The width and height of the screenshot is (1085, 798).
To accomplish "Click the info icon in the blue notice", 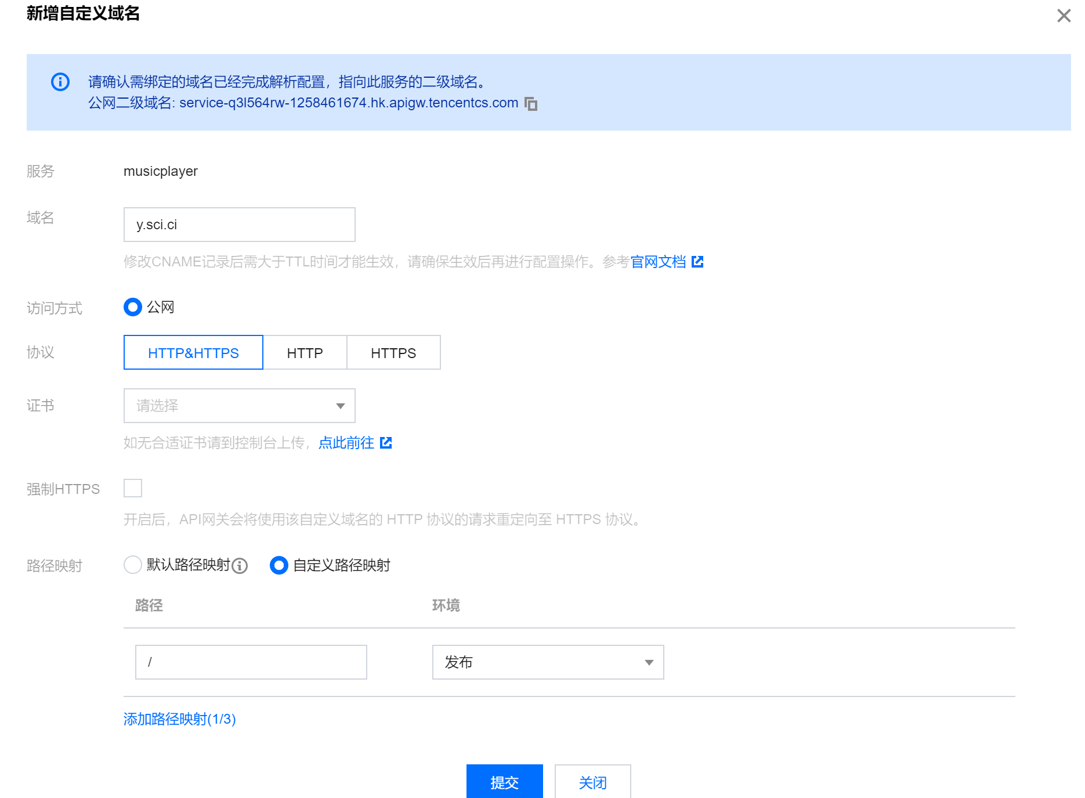I will 60,82.
